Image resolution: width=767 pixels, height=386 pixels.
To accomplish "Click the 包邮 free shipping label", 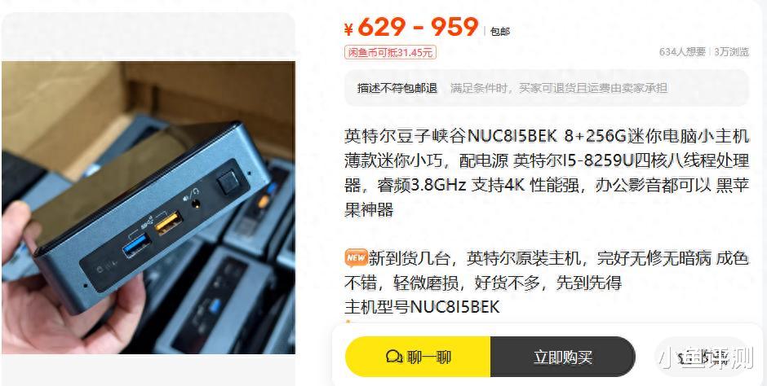I will [x=500, y=32].
